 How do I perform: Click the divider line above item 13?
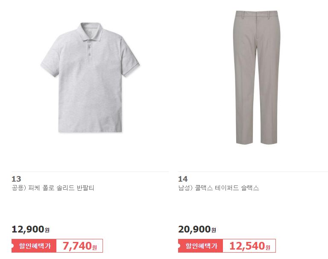coord(90,172)
